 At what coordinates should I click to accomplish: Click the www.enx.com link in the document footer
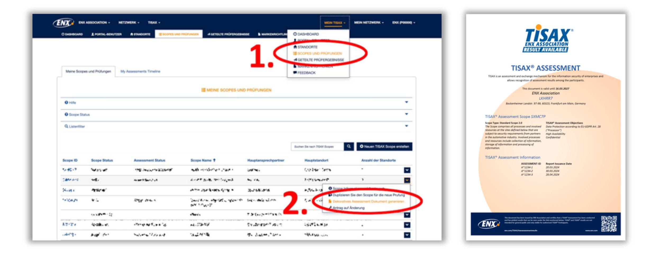pyautogui.click(x=591, y=231)
